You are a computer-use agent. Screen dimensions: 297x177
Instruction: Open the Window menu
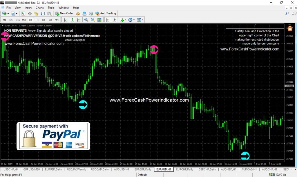pos(64,8)
